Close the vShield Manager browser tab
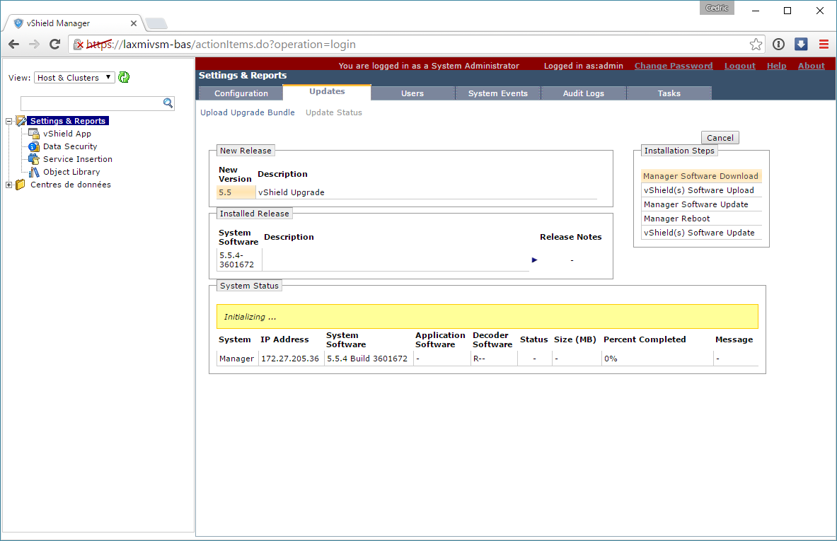Viewport: 837px width, 541px height. [134, 23]
